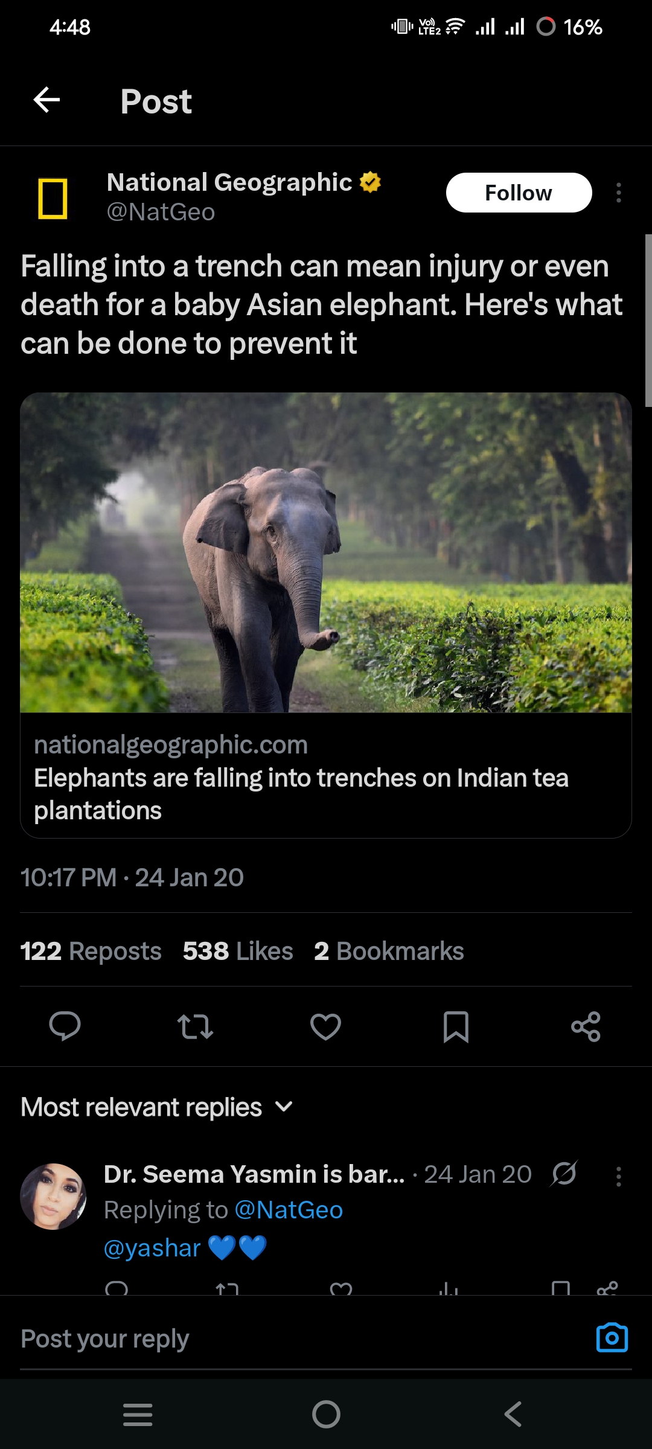View the 122 Reposts list
This screenshot has width=652, height=1449.
(91, 951)
